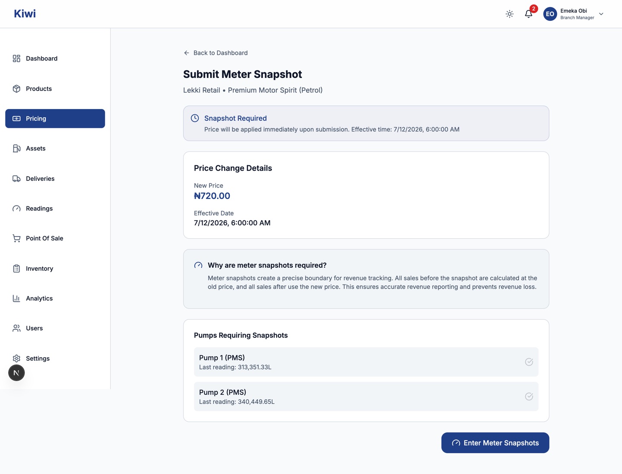
Task: Click the Inventory clipboard icon
Action: click(x=16, y=269)
